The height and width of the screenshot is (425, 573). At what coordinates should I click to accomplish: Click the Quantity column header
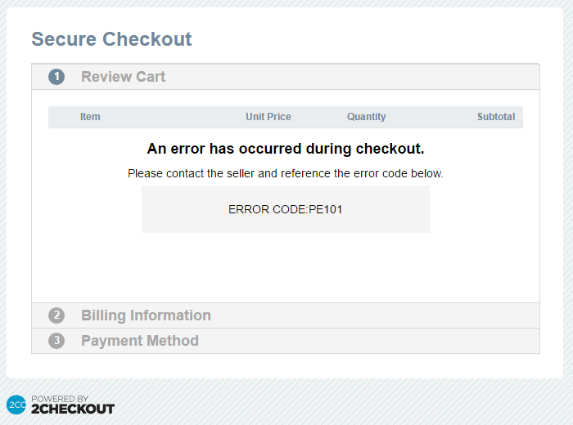(366, 117)
